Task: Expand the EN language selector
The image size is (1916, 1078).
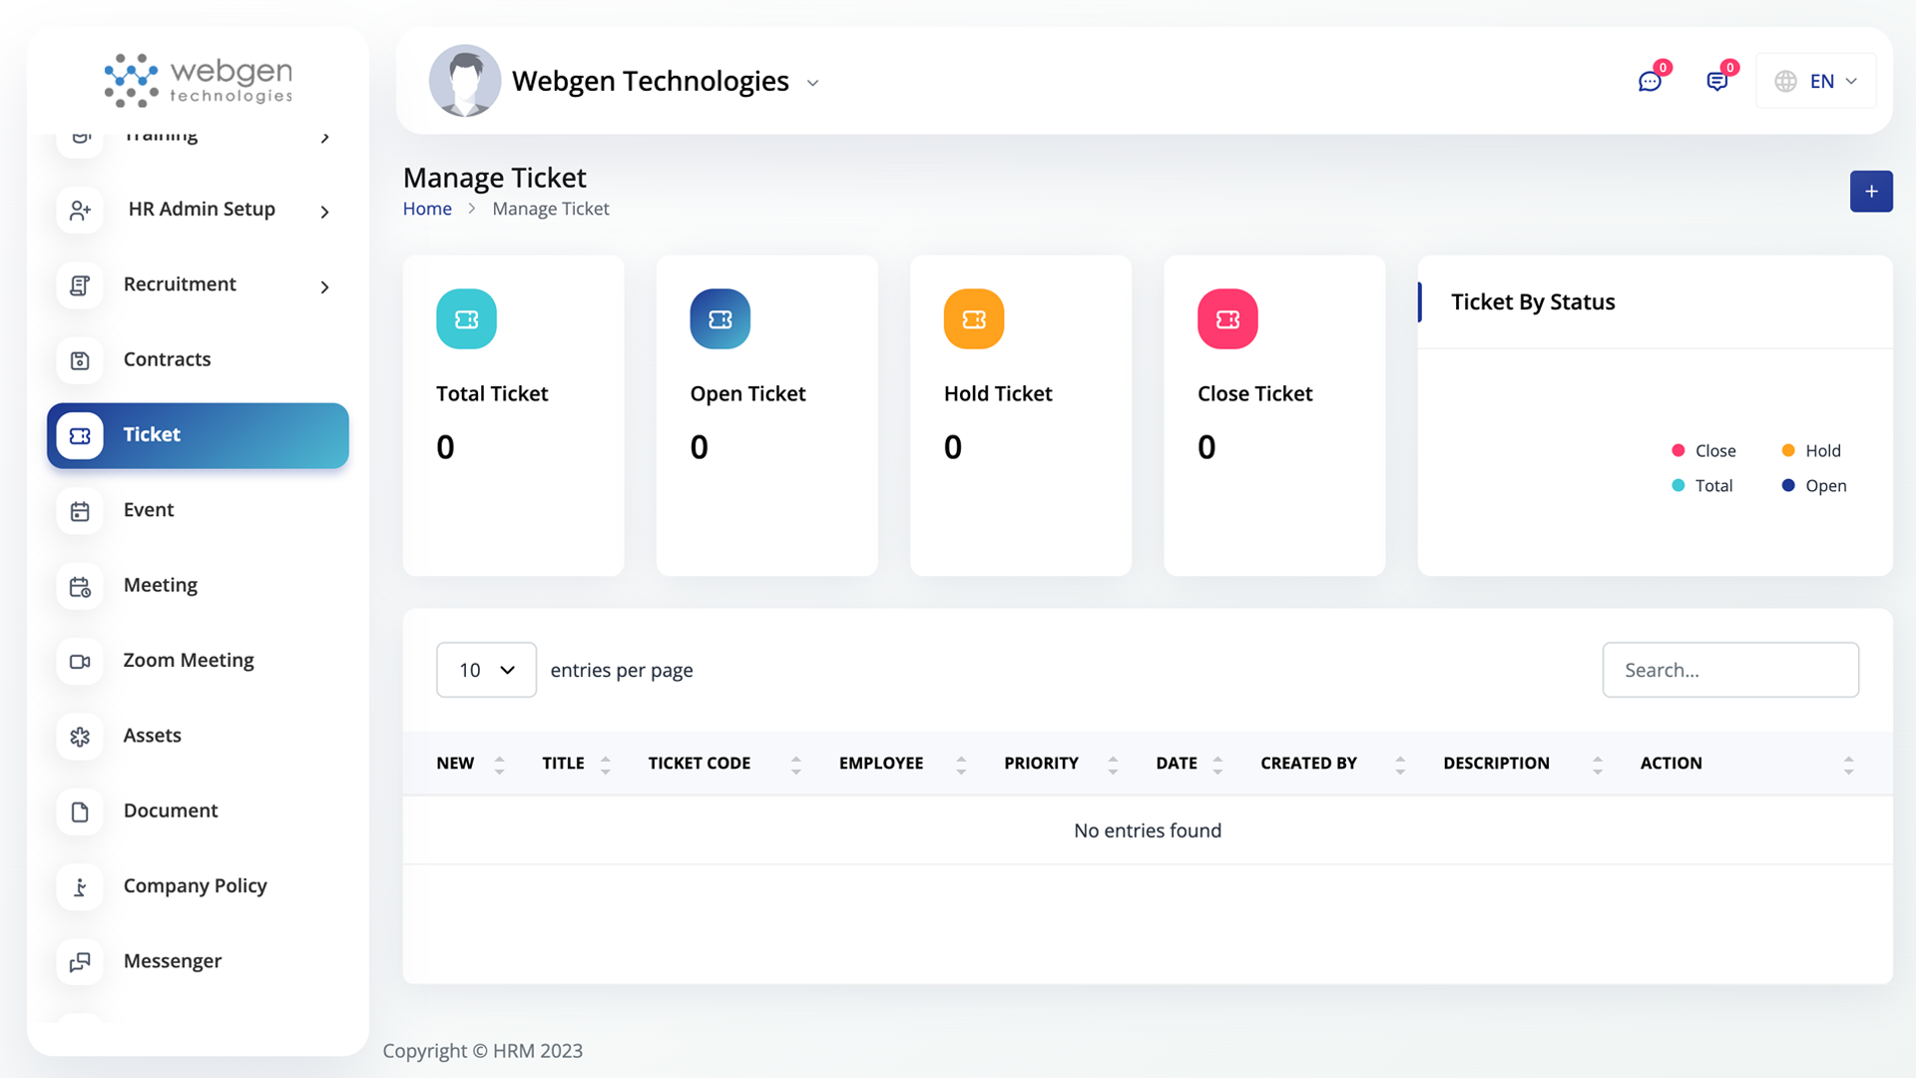Action: click(x=1816, y=81)
